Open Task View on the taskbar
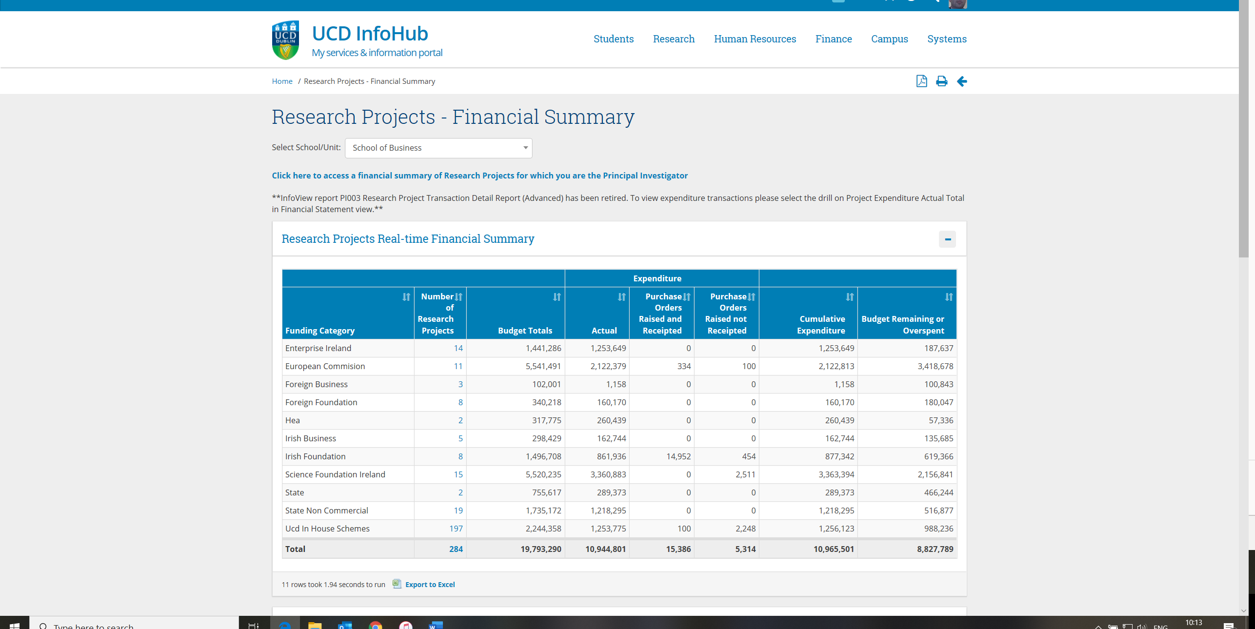The height and width of the screenshot is (629, 1255). (254, 625)
